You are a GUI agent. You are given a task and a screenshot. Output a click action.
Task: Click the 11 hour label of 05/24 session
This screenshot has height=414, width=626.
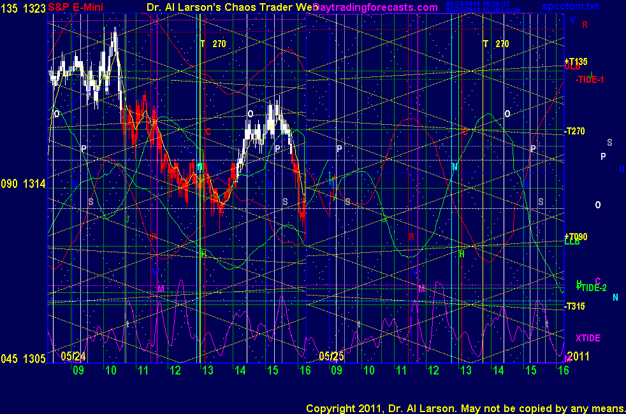(x=143, y=371)
